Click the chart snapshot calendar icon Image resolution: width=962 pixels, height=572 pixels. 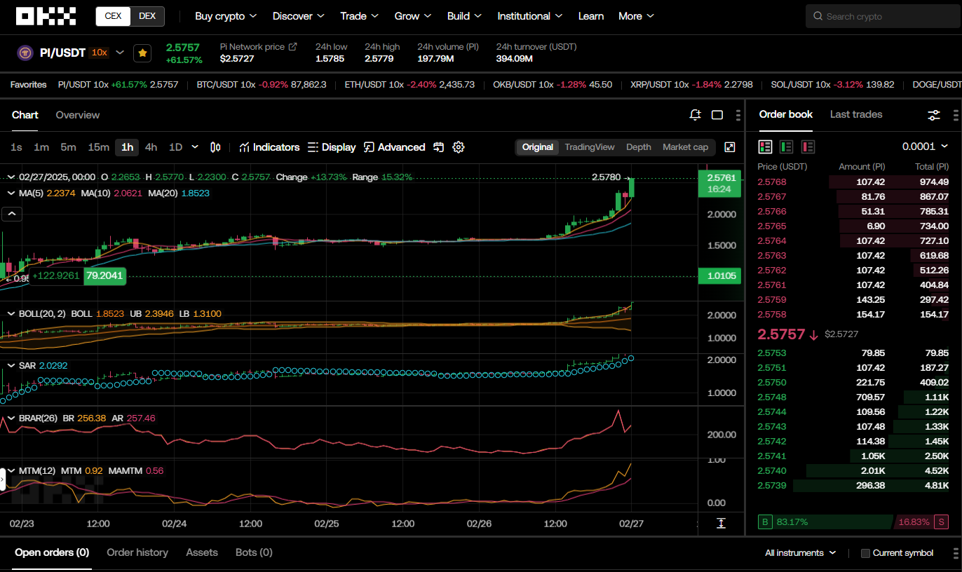point(439,147)
